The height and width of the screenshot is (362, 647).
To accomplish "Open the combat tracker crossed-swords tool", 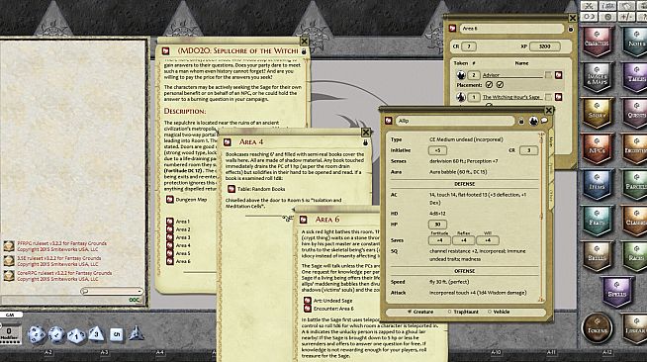I will 589,5.
